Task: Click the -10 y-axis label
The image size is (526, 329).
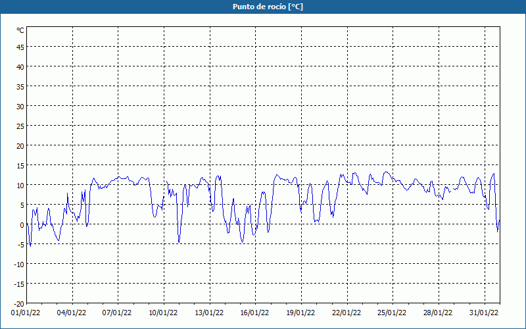Action: pyautogui.click(x=19, y=265)
